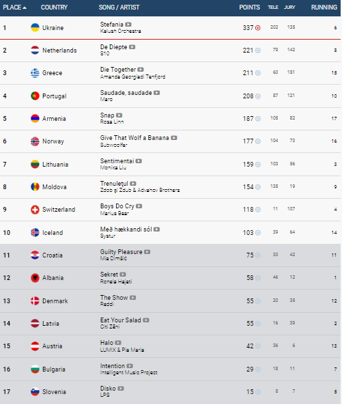Image resolution: width=342 pixels, height=405 pixels.
Task: Play Give That Wolf a Banana video
Action: pos(174,138)
